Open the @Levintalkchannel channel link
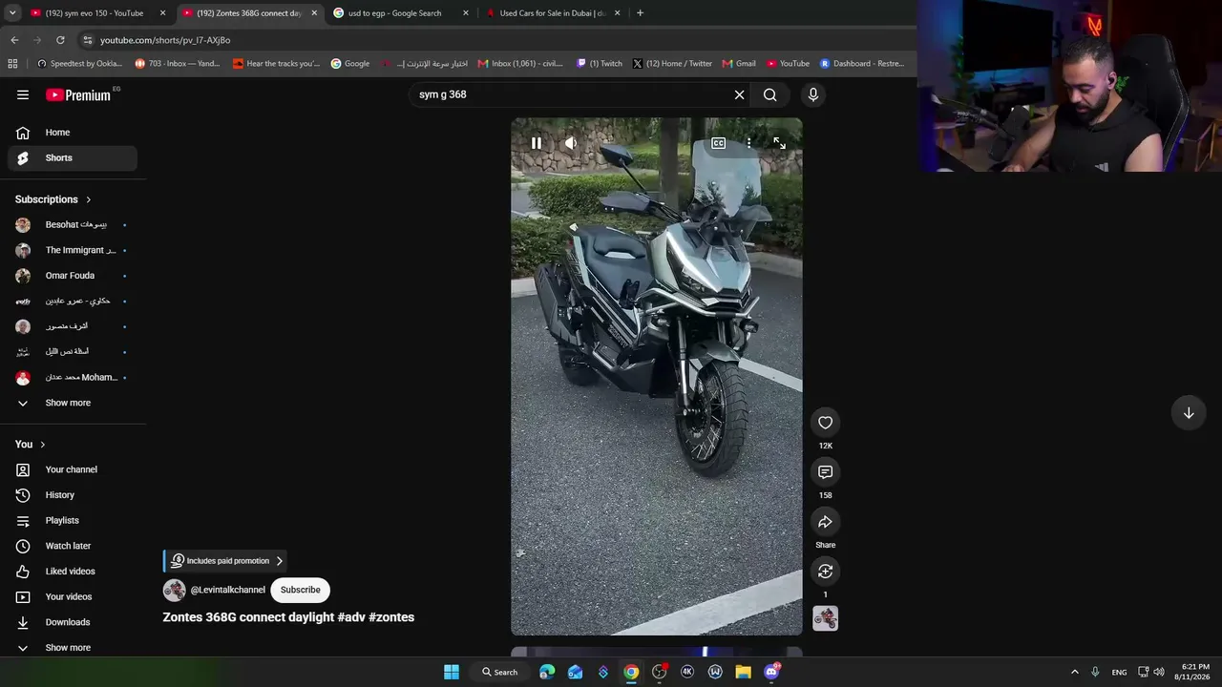This screenshot has height=687, width=1222. pos(228,590)
